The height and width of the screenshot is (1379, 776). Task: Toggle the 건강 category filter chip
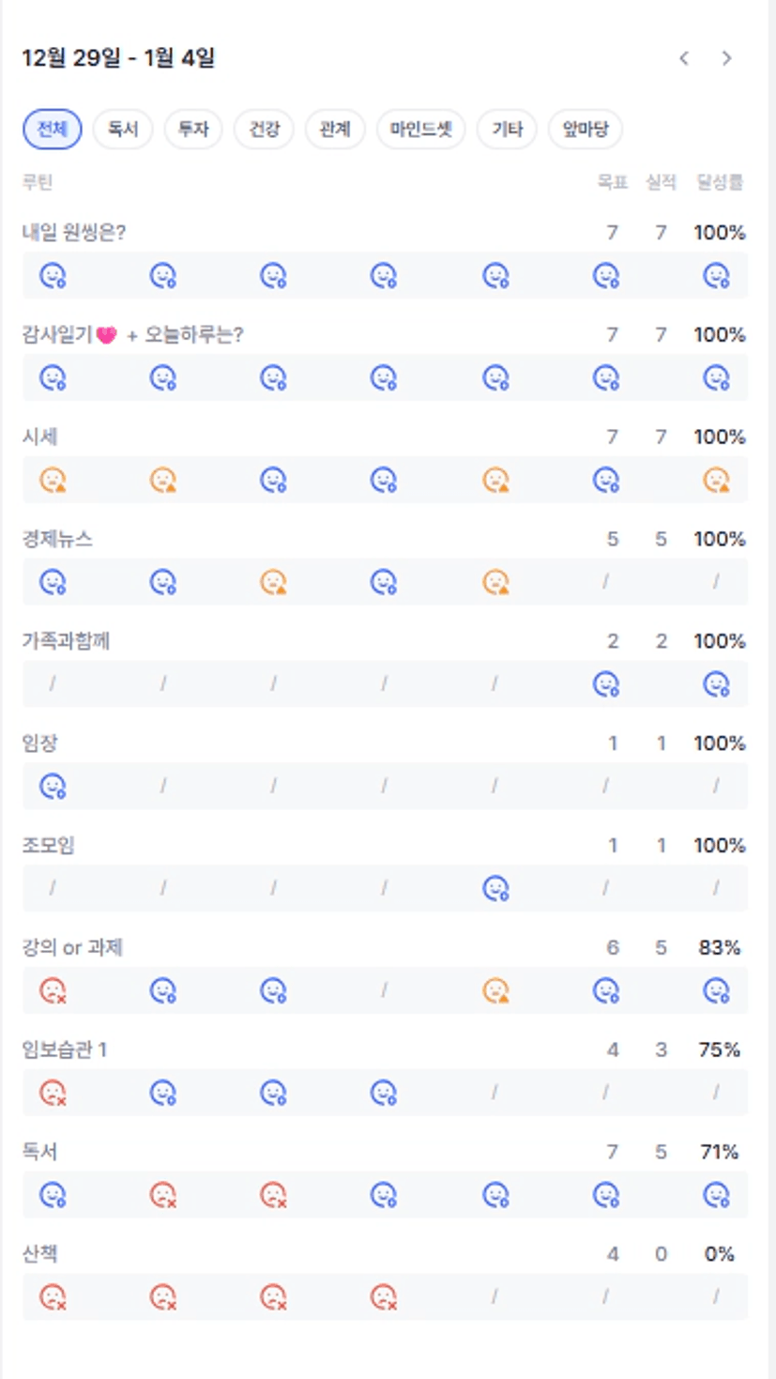[x=264, y=130]
